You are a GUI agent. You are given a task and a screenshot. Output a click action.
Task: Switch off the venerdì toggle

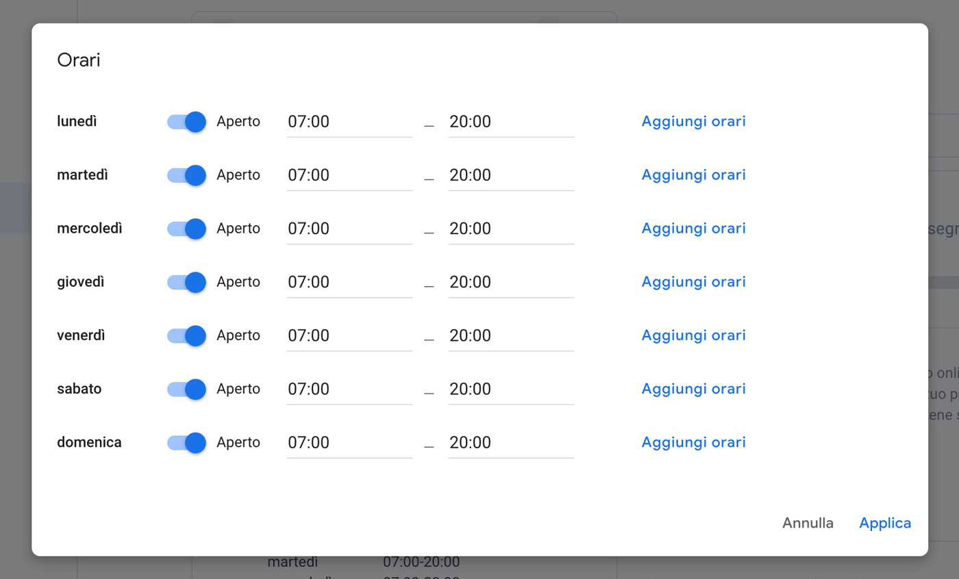click(x=186, y=335)
